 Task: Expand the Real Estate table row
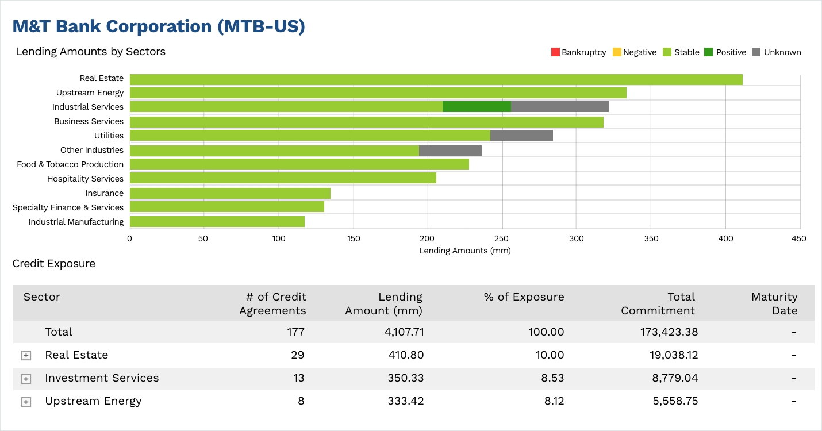click(x=26, y=355)
